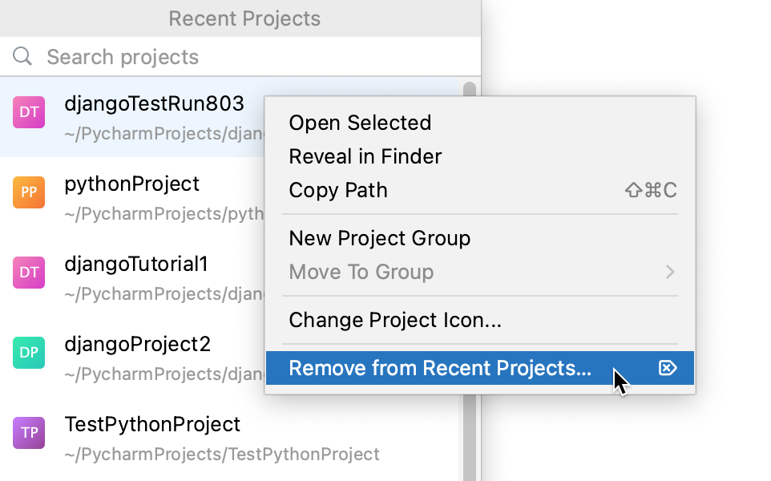Click the djangoProject2 DP icon

(x=29, y=353)
